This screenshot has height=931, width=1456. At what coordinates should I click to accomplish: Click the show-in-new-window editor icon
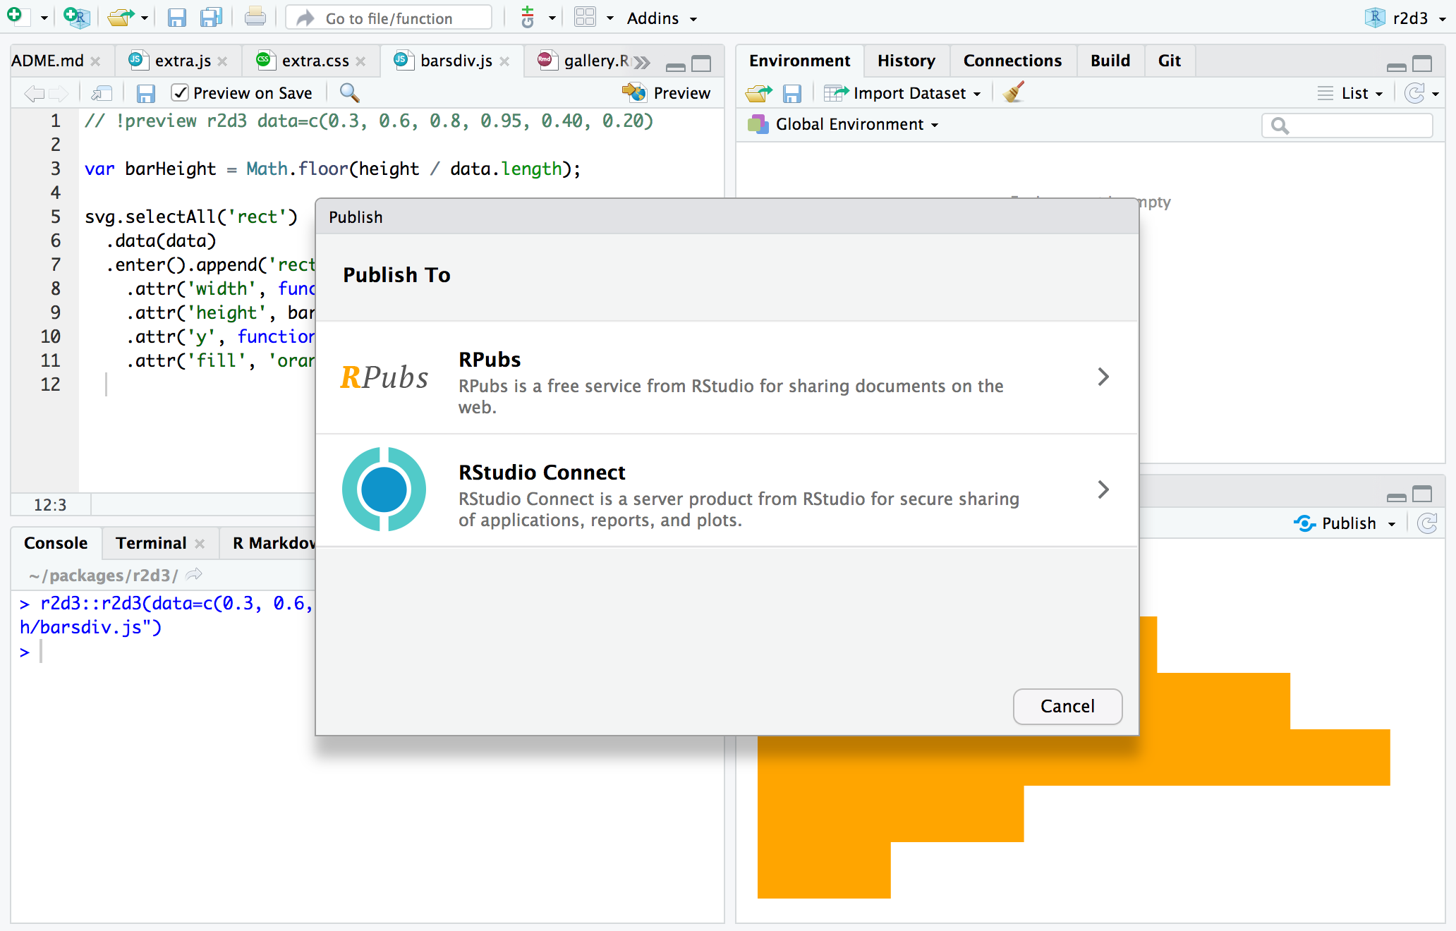click(102, 92)
